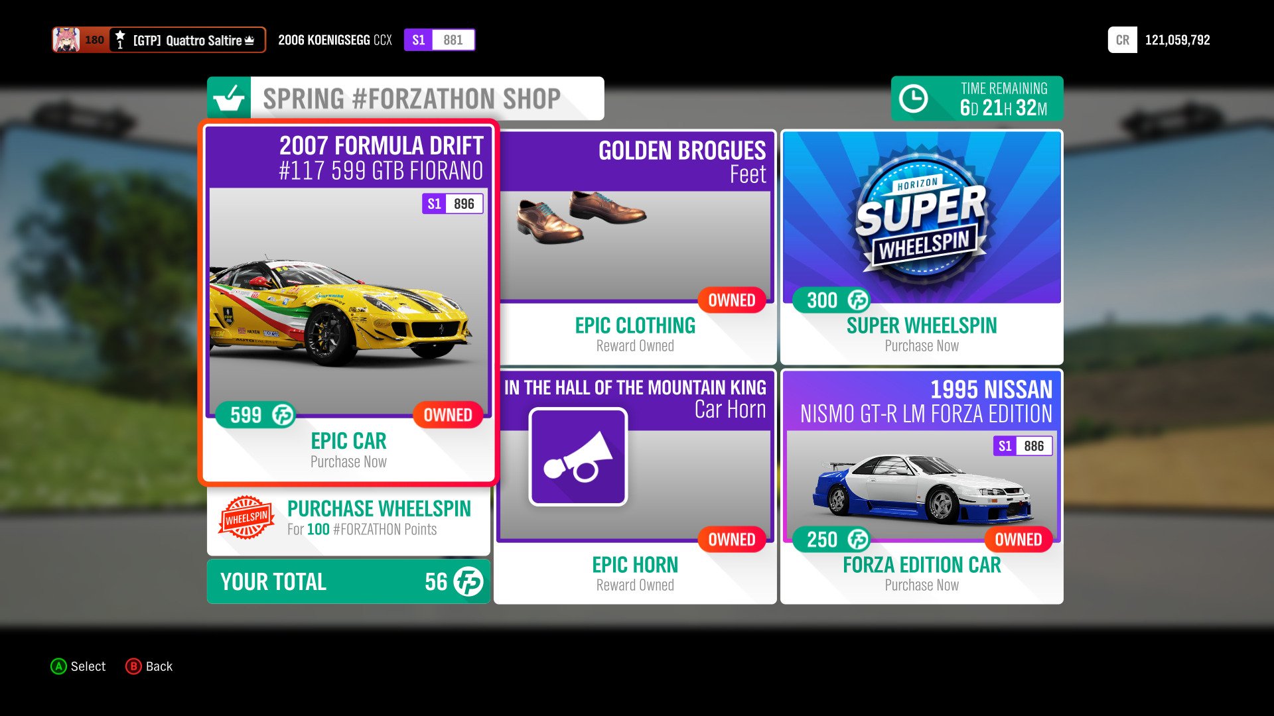
Task: Click the green A Select button
Action: click(59, 666)
